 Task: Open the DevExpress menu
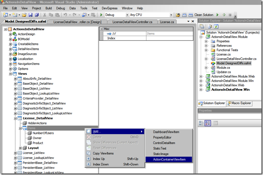[110, 8]
